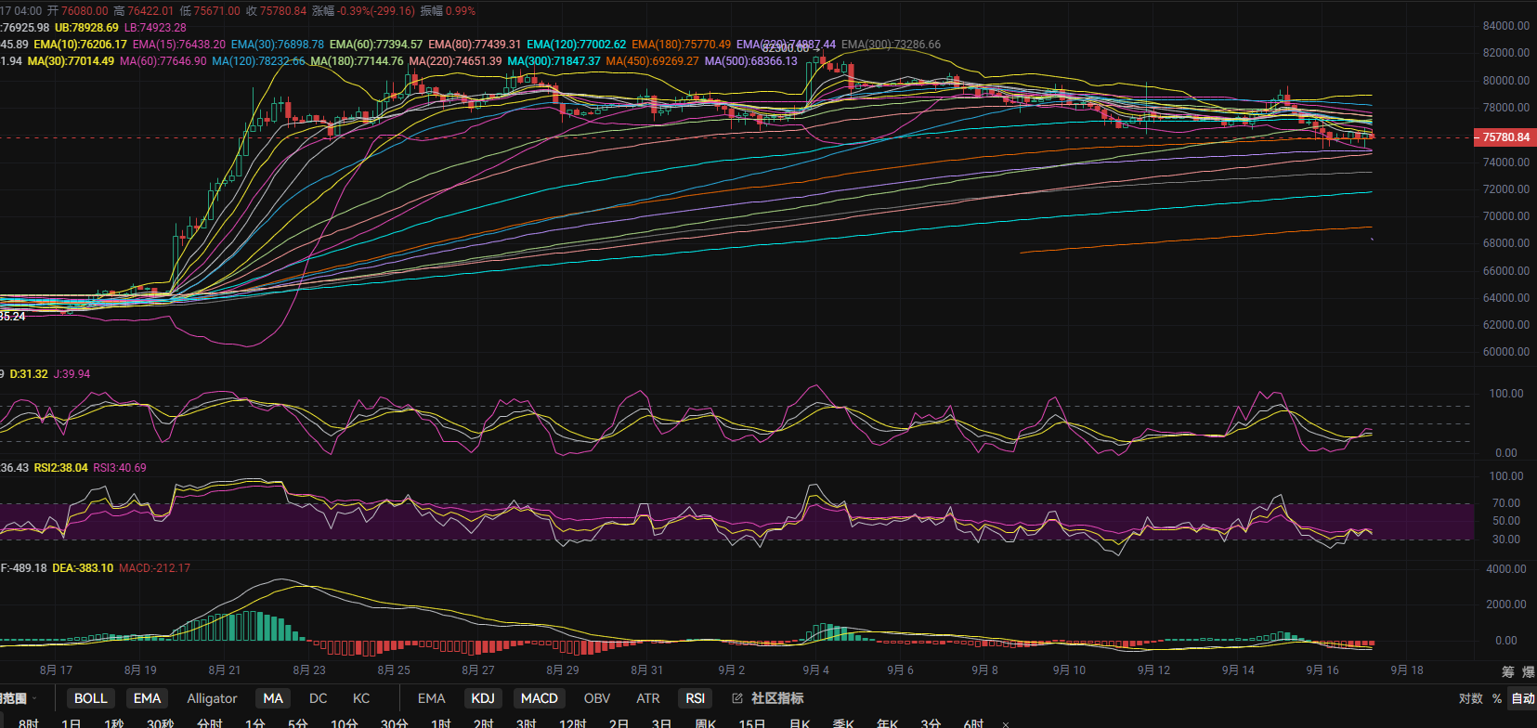Image resolution: width=1537 pixels, height=728 pixels.
Task: Select the 2时 timeframe
Action: click(483, 722)
